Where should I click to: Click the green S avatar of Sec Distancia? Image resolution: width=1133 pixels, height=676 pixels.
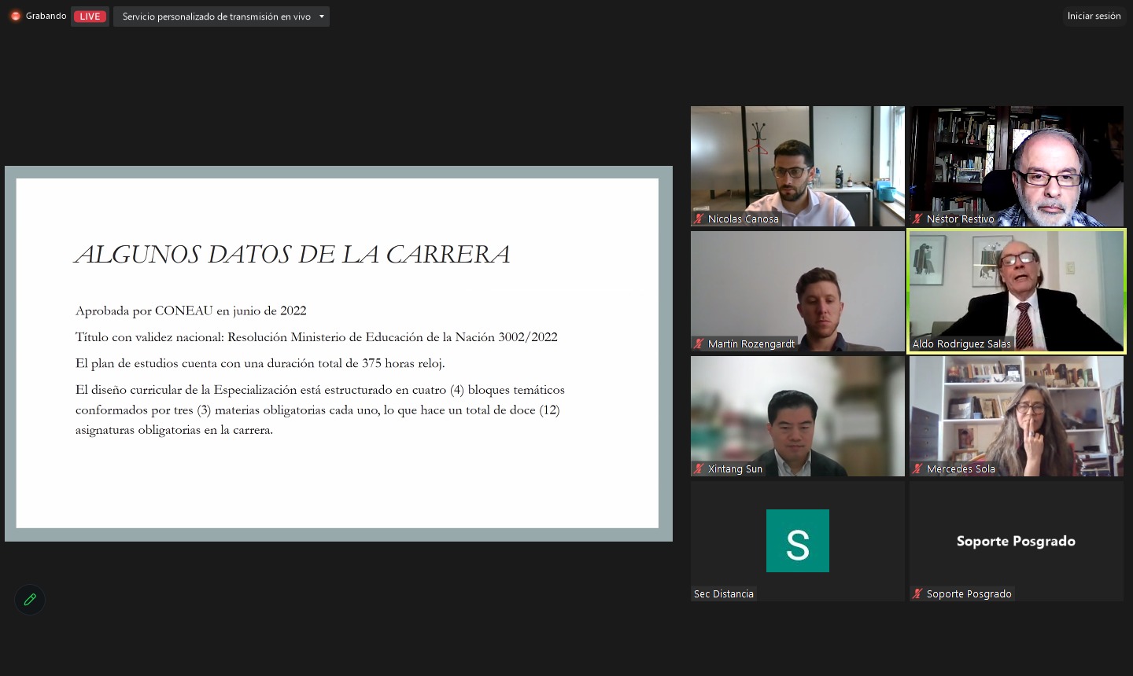tap(798, 541)
